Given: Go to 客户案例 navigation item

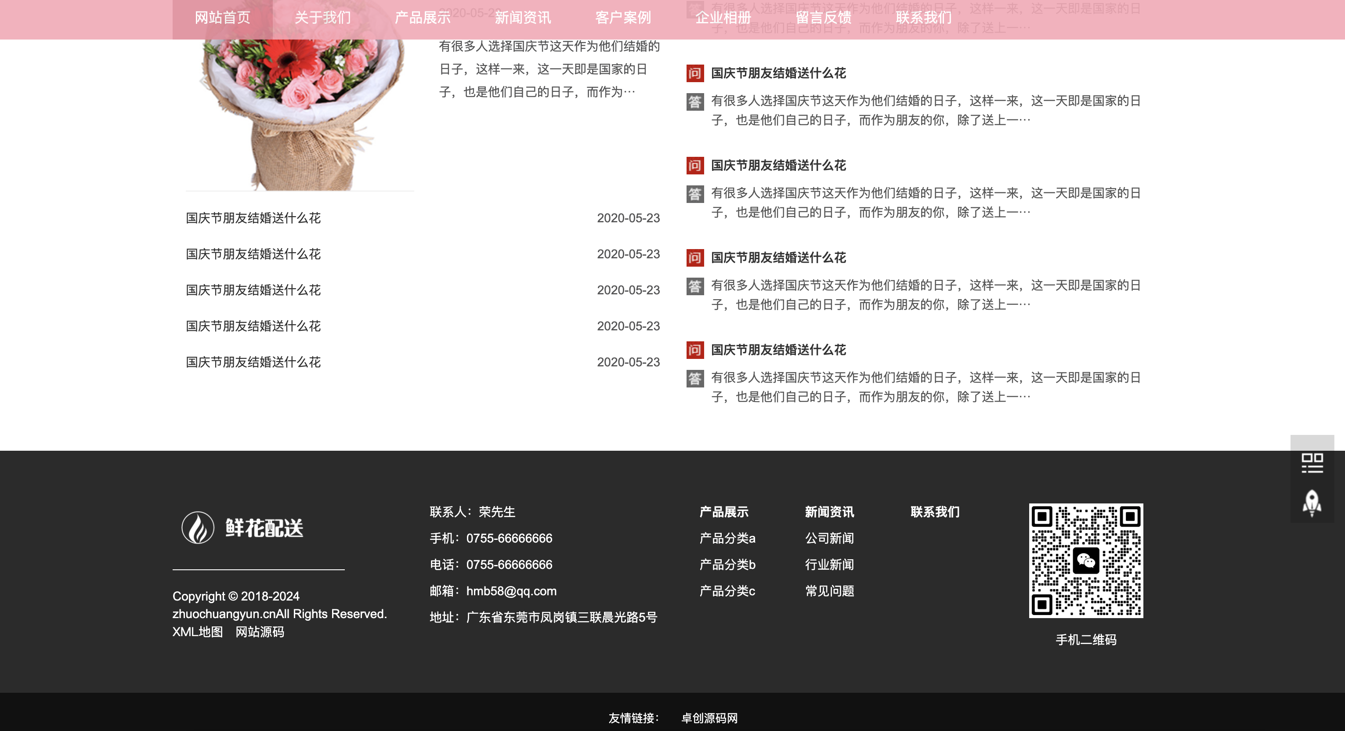Looking at the screenshot, I should [x=623, y=18].
